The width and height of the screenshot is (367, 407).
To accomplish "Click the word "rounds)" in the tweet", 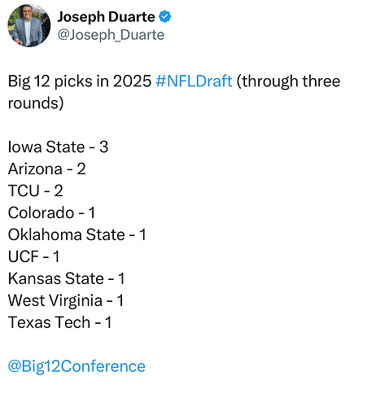I will pos(36,103).
